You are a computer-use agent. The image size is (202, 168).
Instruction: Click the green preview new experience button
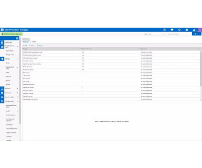12,34
